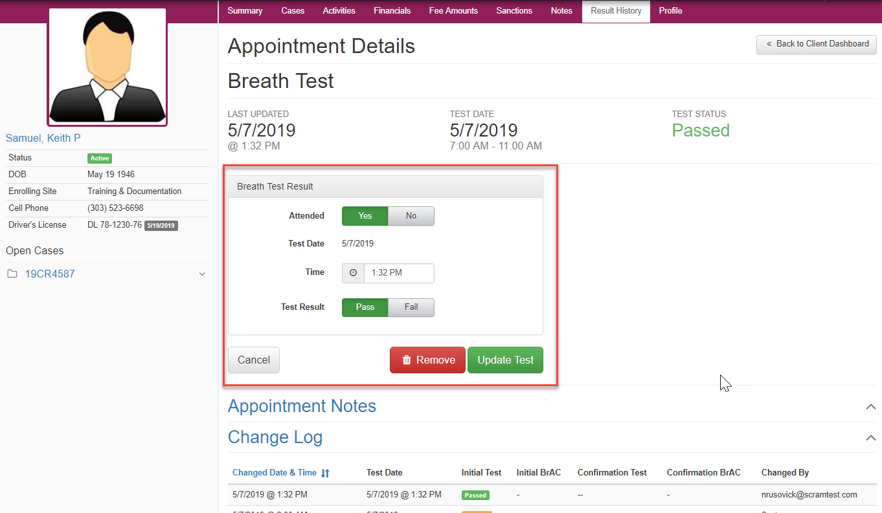Set Attended to No

(411, 216)
